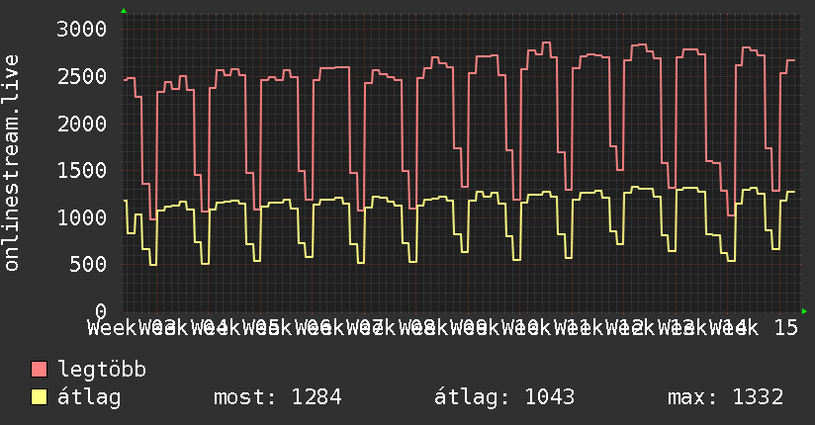815x425 pixels.
Task: Select the legtöbb legend label
Action: (102, 369)
